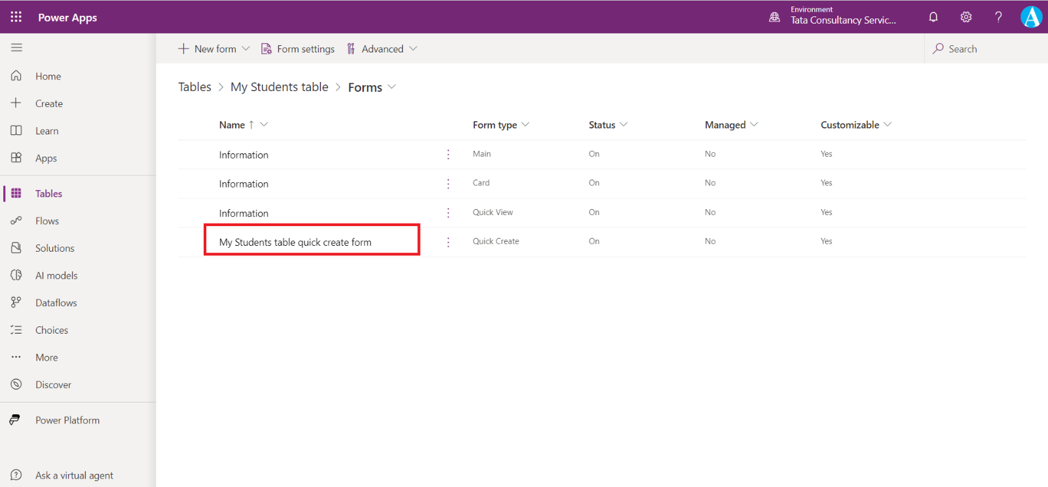
Task: Click the help question mark icon
Action: [998, 17]
